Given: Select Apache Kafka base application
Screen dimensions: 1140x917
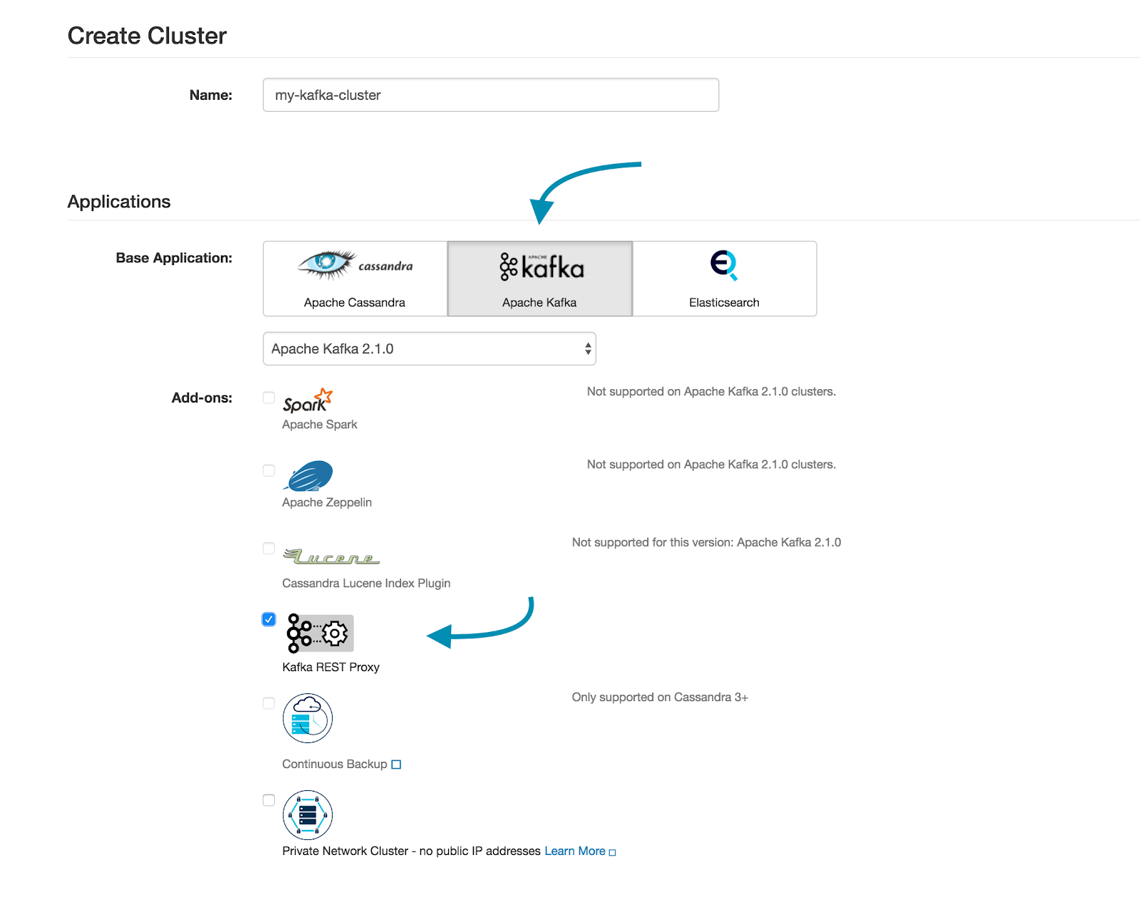Looking at the screenshot, I should click(539, 279).
